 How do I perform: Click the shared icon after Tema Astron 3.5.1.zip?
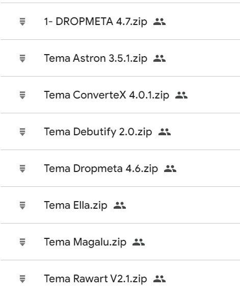pos(159,58)
